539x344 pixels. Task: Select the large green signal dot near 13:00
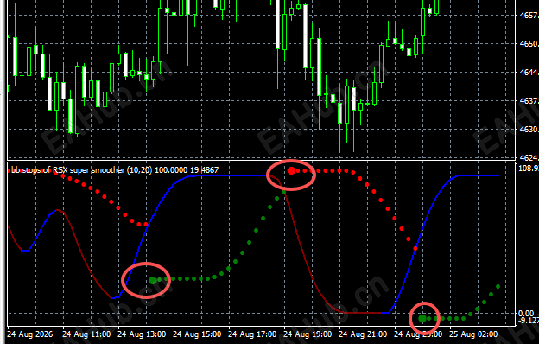pos(153,280)
